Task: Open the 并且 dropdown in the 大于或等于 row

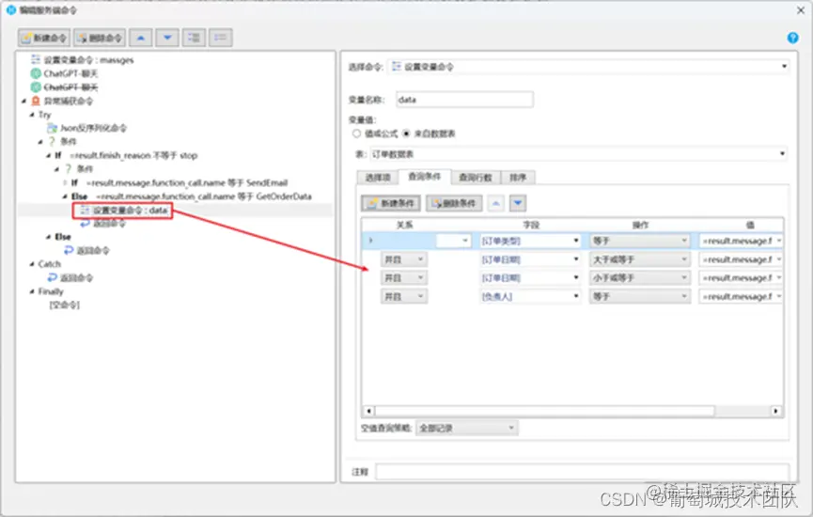Action: pyautogui.click(x=404, y=259)
